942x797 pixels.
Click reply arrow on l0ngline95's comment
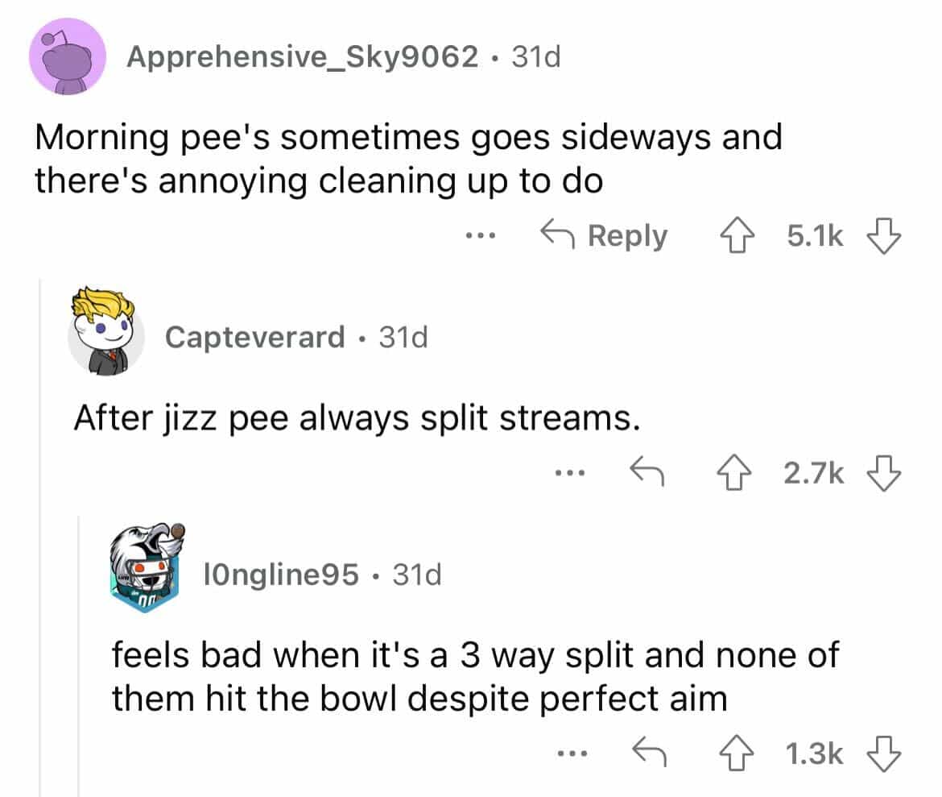[x=645, y=753]
